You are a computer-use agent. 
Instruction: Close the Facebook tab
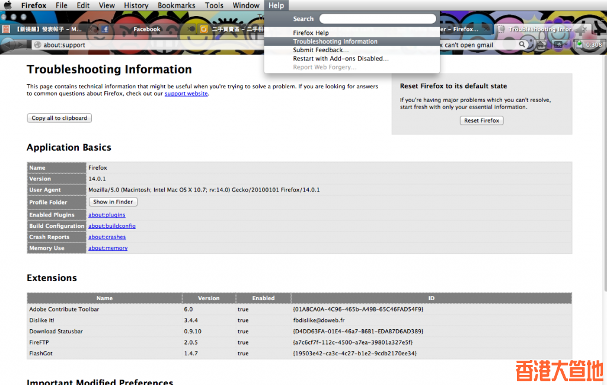pyautogui.click(x=190, y=29)
